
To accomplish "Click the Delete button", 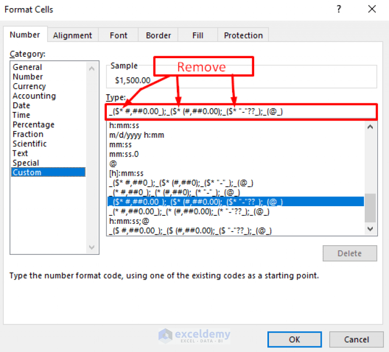I will 350,253.
